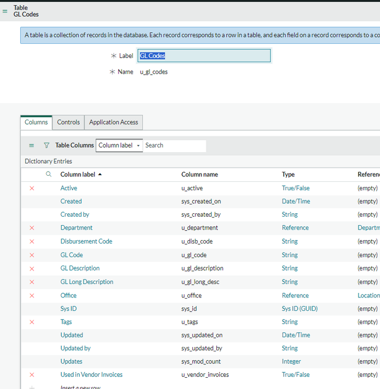Click the Date/Time type in Created row

296,201
